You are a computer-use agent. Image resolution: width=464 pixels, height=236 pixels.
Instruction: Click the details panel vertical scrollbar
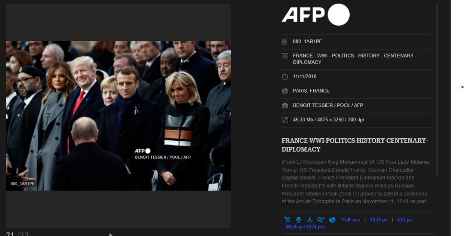point(437,90)
